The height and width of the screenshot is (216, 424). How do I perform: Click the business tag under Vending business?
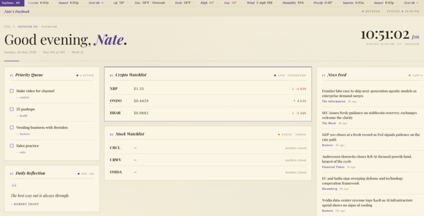[x=23, y=134]
